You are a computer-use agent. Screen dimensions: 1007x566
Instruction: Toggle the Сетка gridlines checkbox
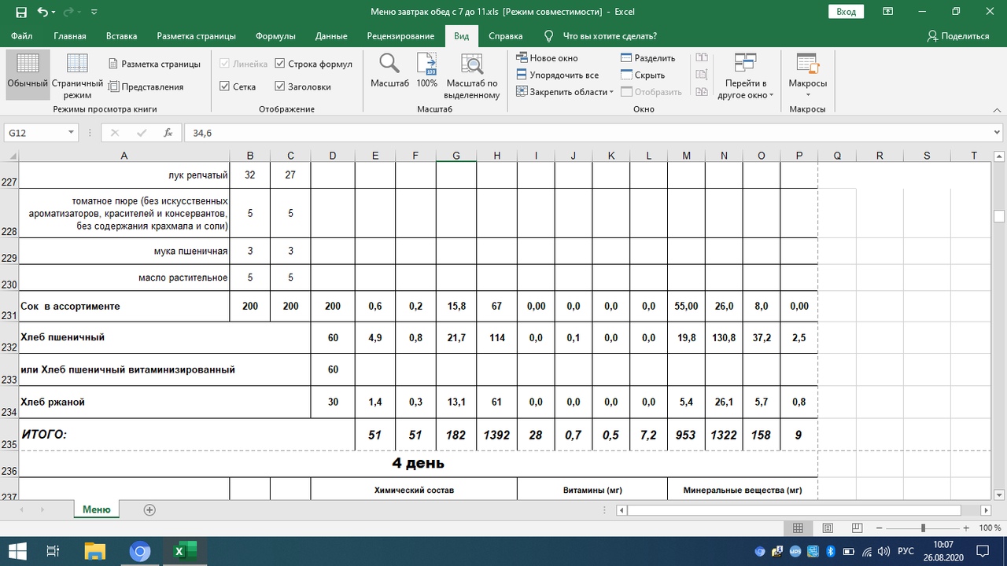tap(225, 86)
